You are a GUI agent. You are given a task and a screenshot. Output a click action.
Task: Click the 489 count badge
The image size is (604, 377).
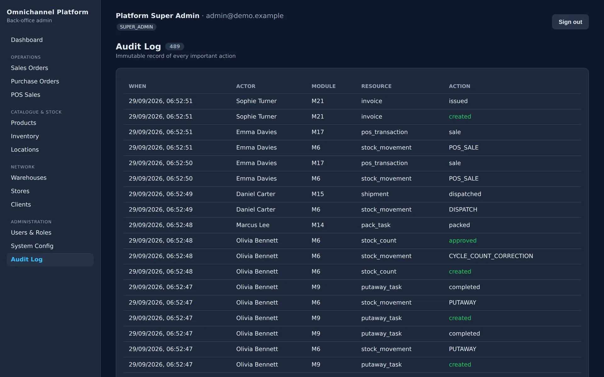click(x=175, y=46)
